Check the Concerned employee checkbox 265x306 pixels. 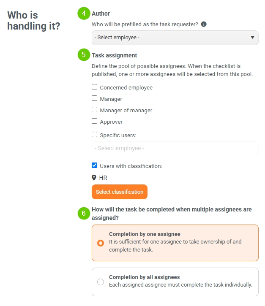pos(95,87)
